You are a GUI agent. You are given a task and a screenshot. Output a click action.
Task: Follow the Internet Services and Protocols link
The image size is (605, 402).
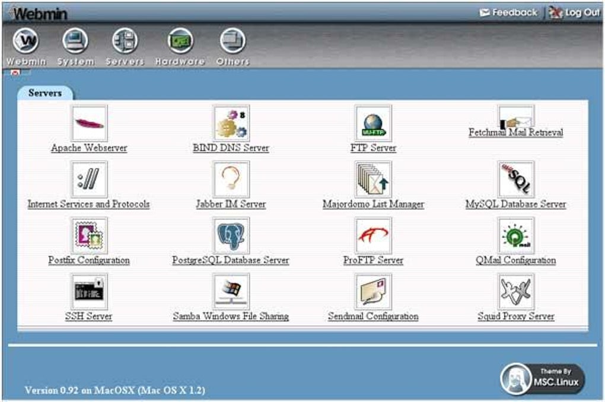(88, 204)
